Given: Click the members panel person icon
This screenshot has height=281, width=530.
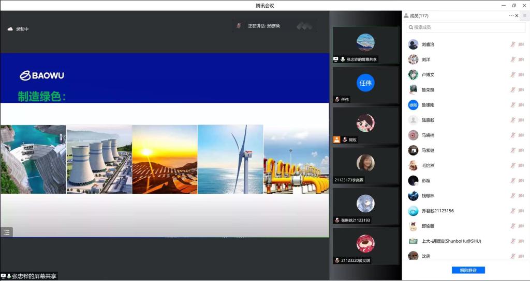Looking at the screenshot, I should tap(406, 15).
